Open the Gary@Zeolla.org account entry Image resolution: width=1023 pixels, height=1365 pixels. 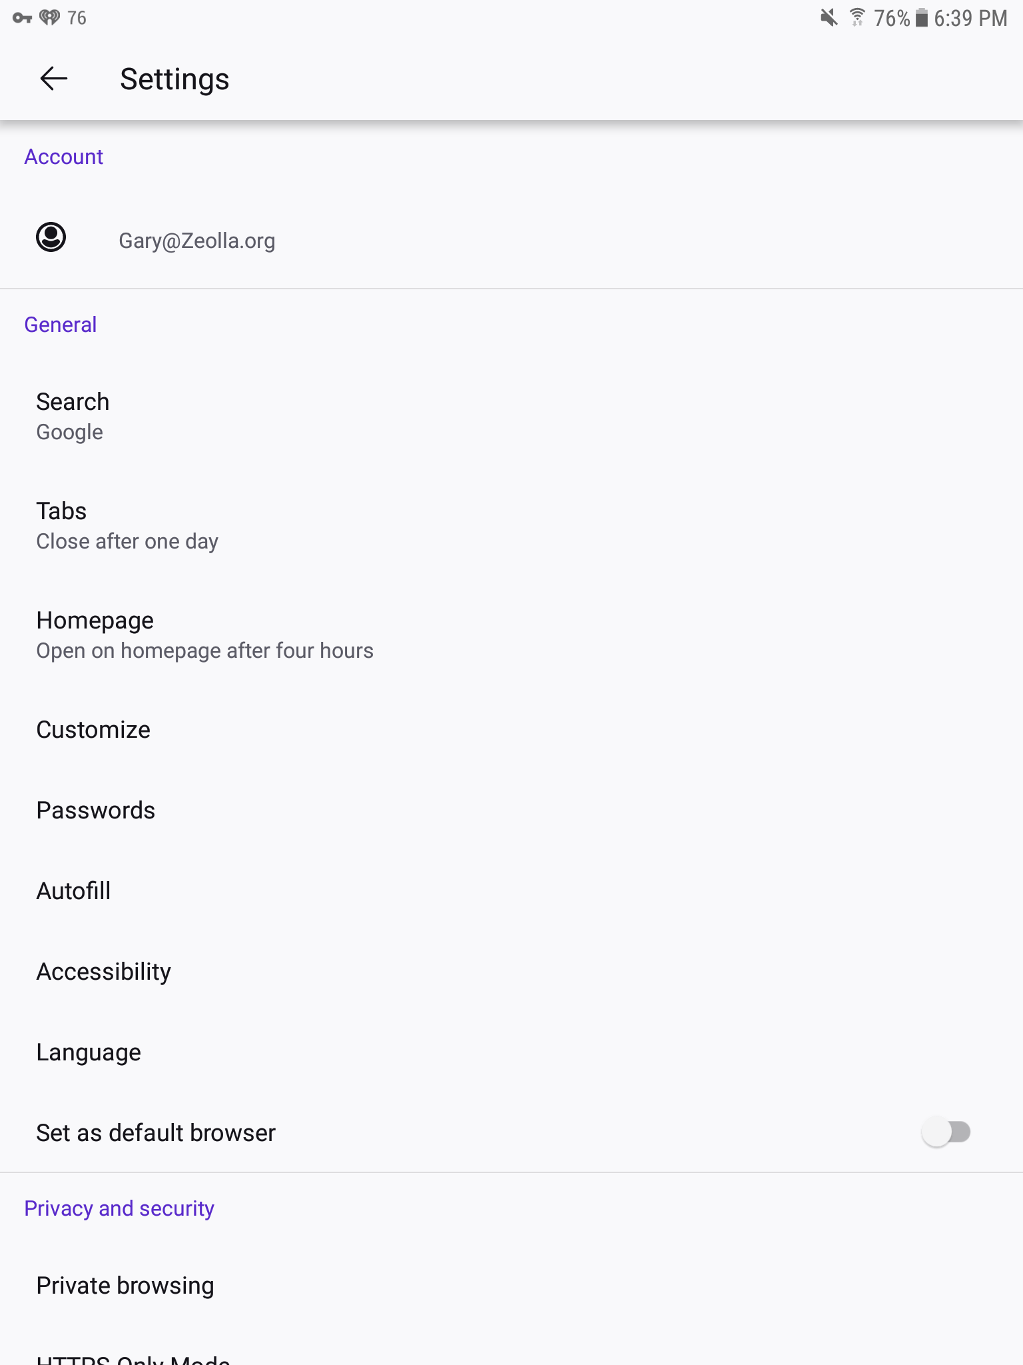196,240
